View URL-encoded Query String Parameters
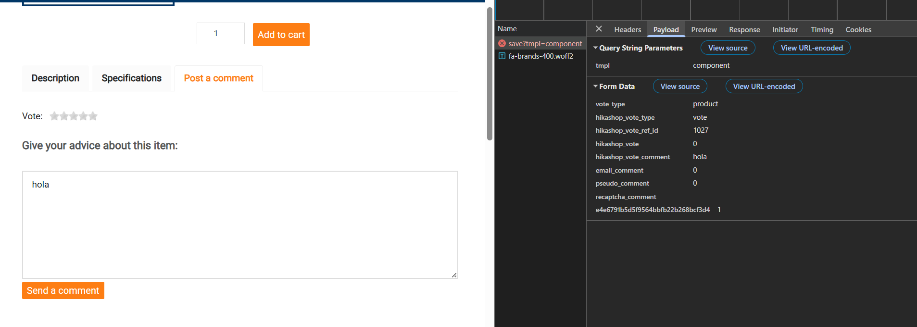 coord(812,48)
